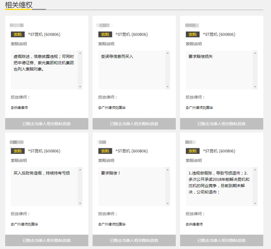271x249 pixels.
Task: Click scroll-down arrow in the 违规做假账 claim box
Action: [255, 203]
